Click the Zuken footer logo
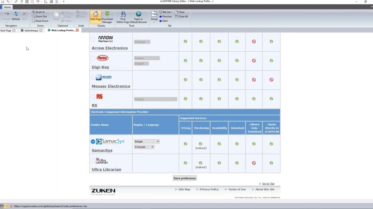This screenshot has height=209, width=373. coord(103,191)
